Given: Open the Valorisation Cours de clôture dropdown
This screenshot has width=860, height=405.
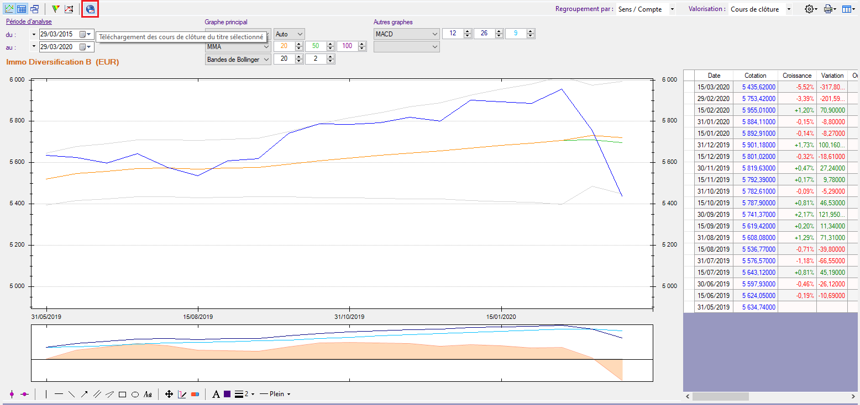Looking at the screenshot, I should [x=788, y=9].
